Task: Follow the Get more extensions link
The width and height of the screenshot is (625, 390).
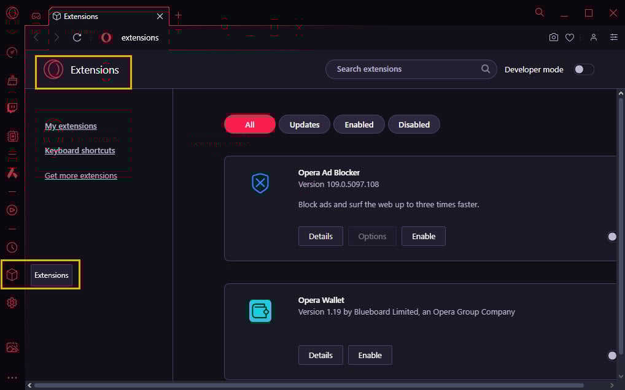Action: click(x=81, y=175)
